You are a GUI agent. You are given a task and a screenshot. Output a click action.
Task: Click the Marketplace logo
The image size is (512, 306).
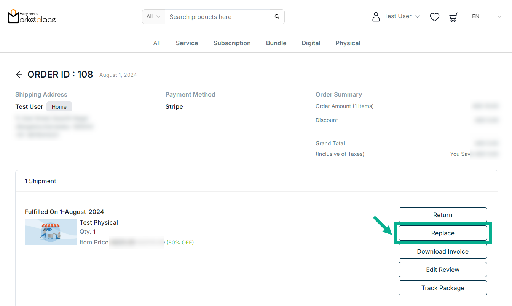(32, 17)
